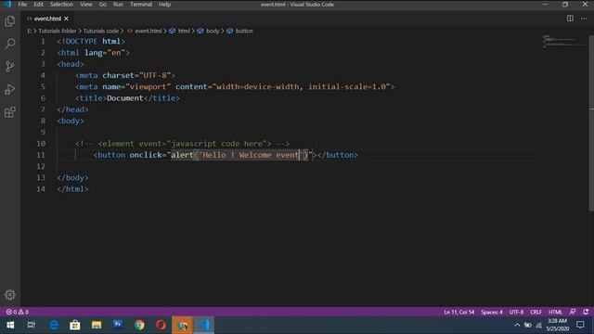Click button symbol in breadcrumb

pos(244,31)
